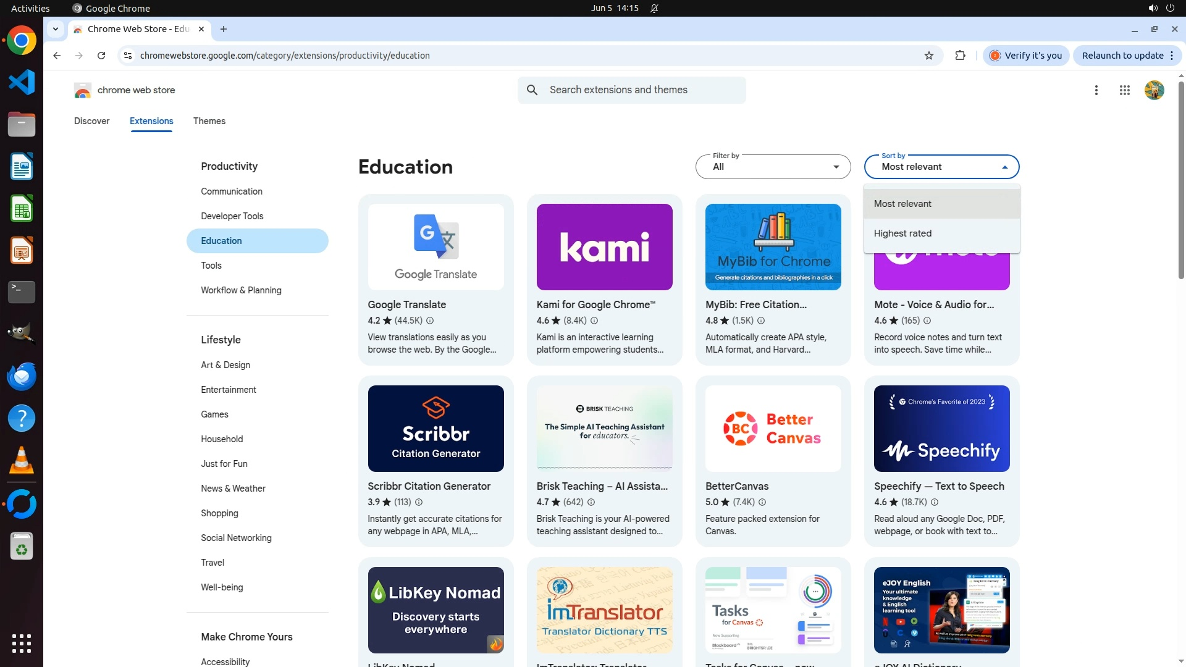1186x667 pixels.
Task: Click info icon next to Google Translate rating
Action: (x=430, y=321)
